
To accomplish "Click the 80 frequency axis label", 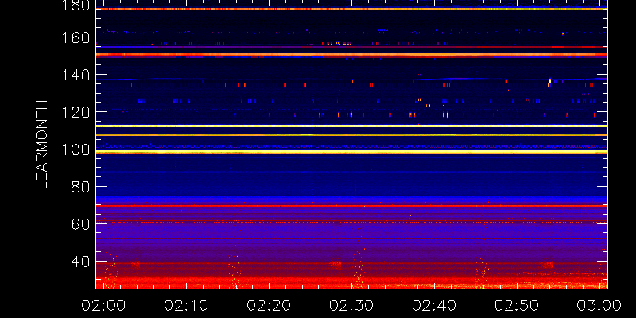I will point(82,187).
